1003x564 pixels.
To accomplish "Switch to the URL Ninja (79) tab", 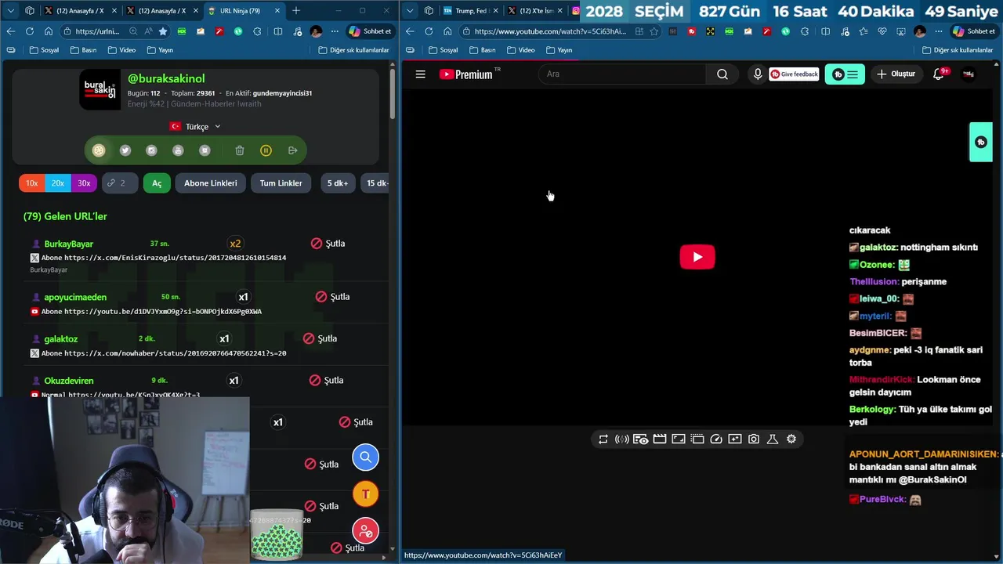I will [x=245, y=11].
